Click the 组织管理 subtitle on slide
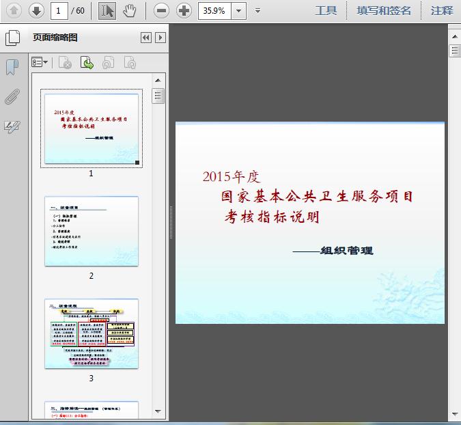The width and height of the screenshot is (461, 425). (347, 251)
